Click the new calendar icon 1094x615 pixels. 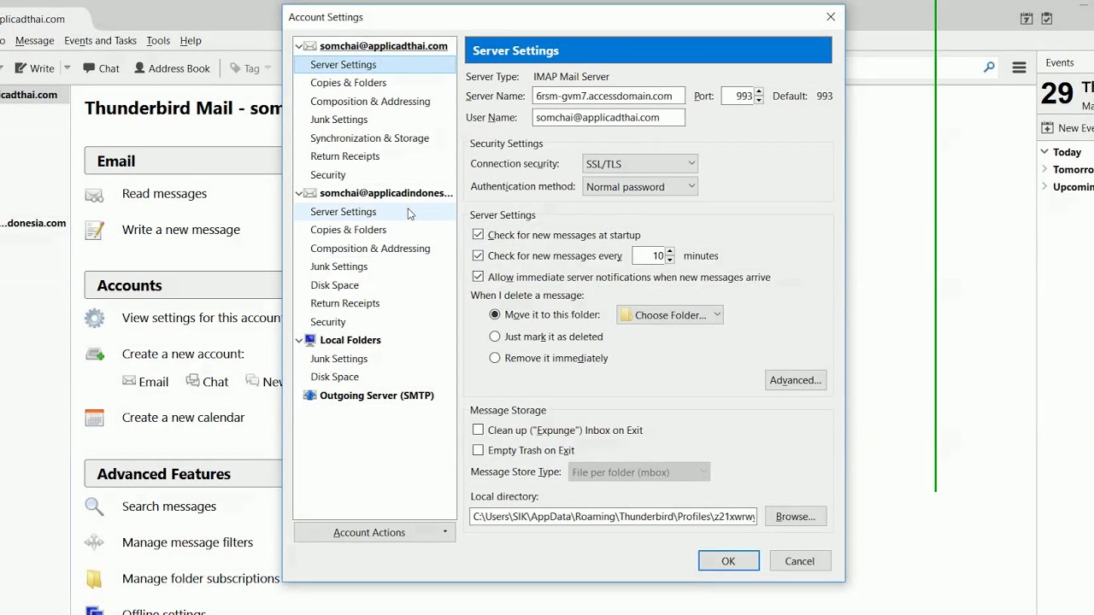click(x=94, y=418)
